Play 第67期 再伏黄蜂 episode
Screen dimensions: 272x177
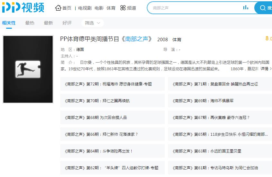click(220, 117)
